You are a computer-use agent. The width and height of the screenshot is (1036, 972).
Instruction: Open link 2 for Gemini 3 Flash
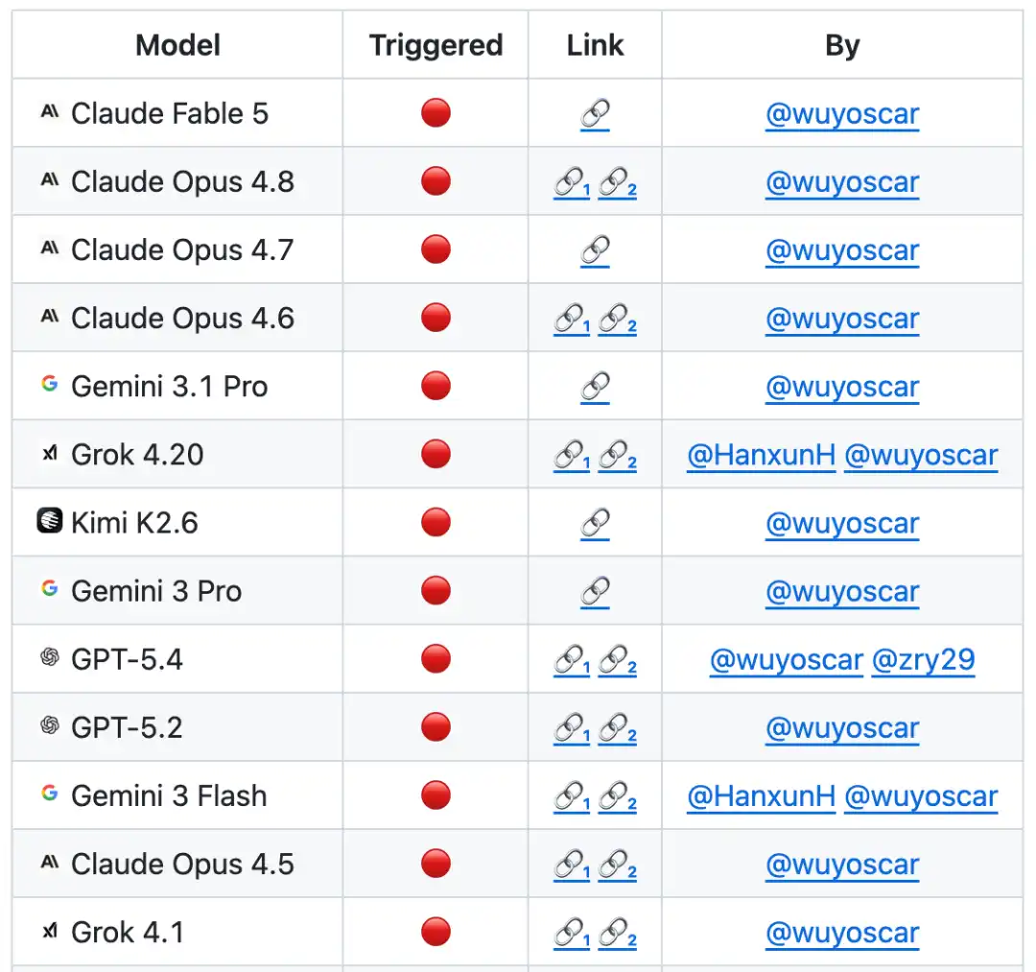click(x=617, y=797)
